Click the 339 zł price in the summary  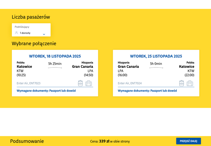tap(104, 141)
